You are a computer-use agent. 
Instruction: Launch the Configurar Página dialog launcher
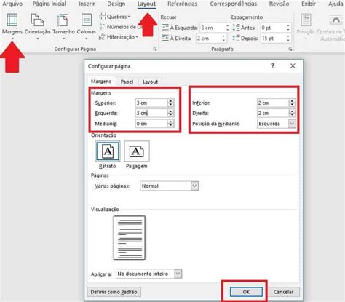155,49
